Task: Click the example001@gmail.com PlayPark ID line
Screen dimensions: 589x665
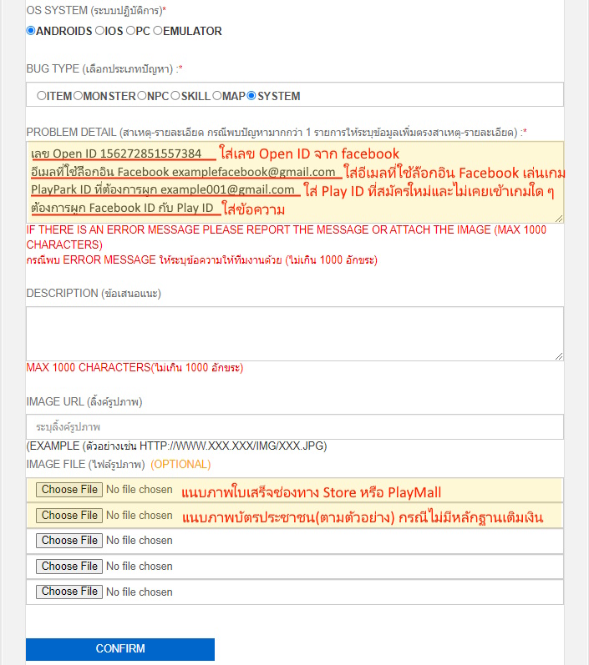Action: 163,189
